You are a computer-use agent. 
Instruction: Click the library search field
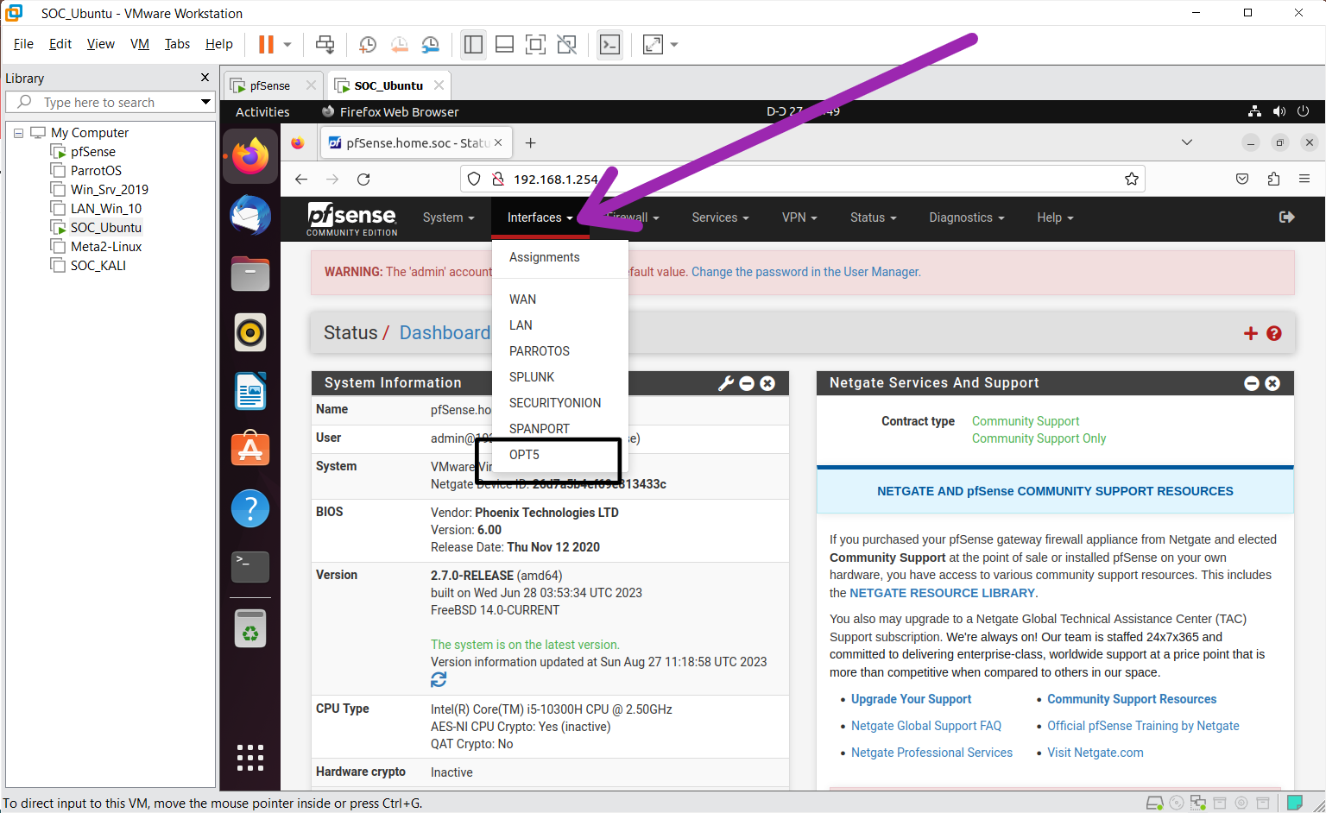(110, 102)
